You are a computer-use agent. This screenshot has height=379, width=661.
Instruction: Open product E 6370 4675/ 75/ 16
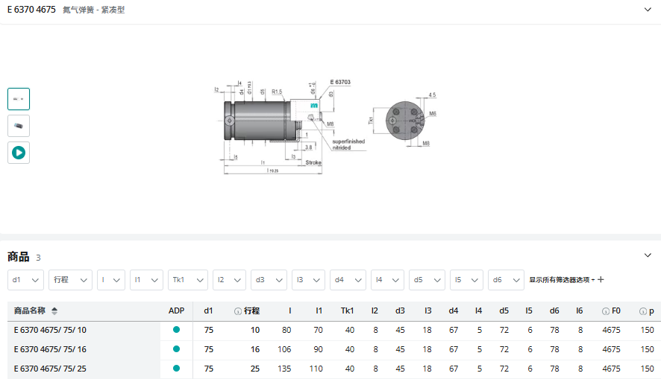tap(50, 349)
